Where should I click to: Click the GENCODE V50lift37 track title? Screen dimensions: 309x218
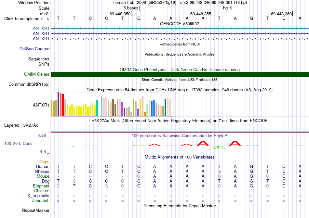tap(180, 24)
